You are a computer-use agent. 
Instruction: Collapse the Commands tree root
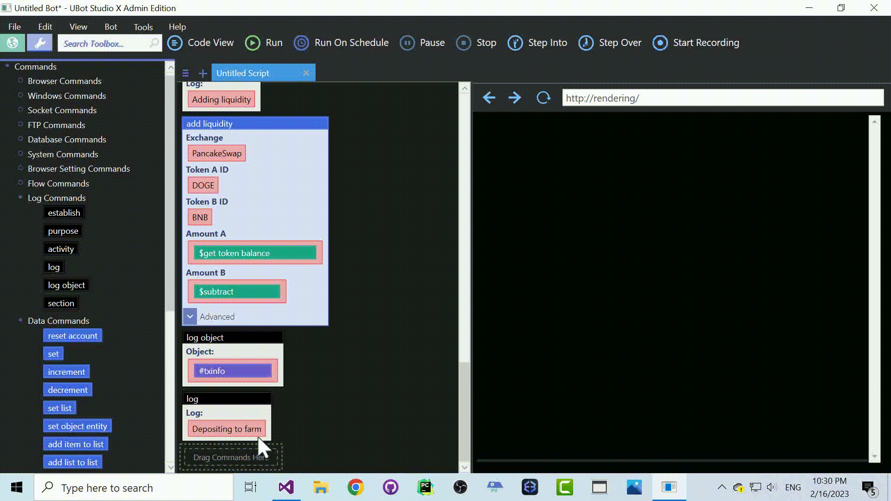(7, 66)
